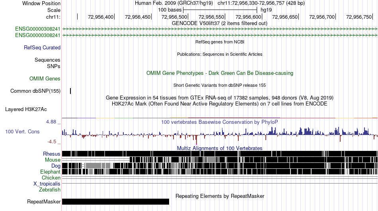The width and height of the screenshot is (378, 211).
Task: Click the 72,956,750 ruler position
Action: pyautogui.click(x=359, y=17)
